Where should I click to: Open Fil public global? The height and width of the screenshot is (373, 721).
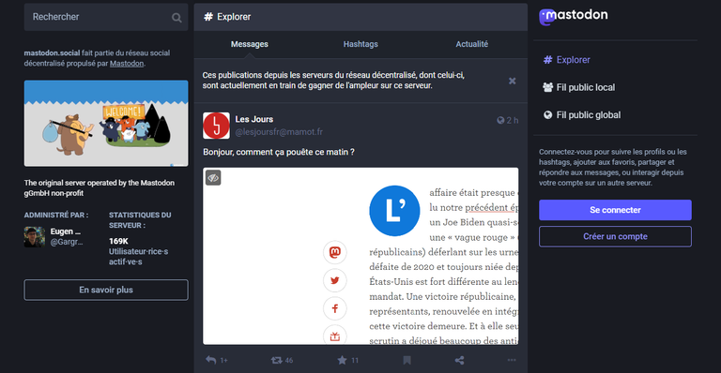582,114
